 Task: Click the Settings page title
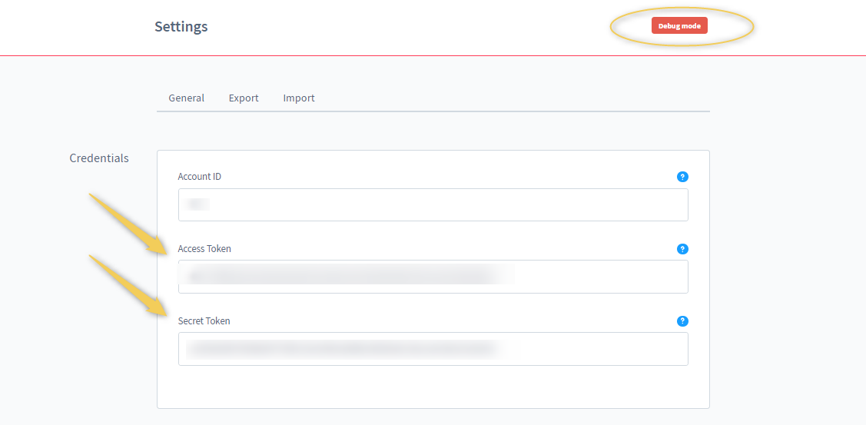tap(181, 27)
